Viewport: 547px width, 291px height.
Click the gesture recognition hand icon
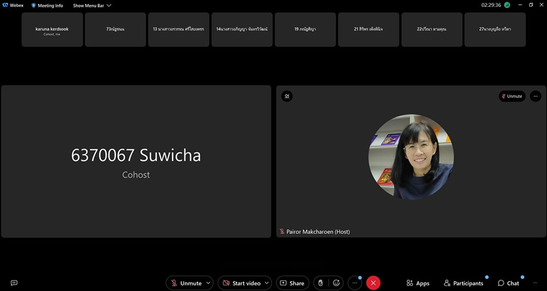tap(321, 283)
